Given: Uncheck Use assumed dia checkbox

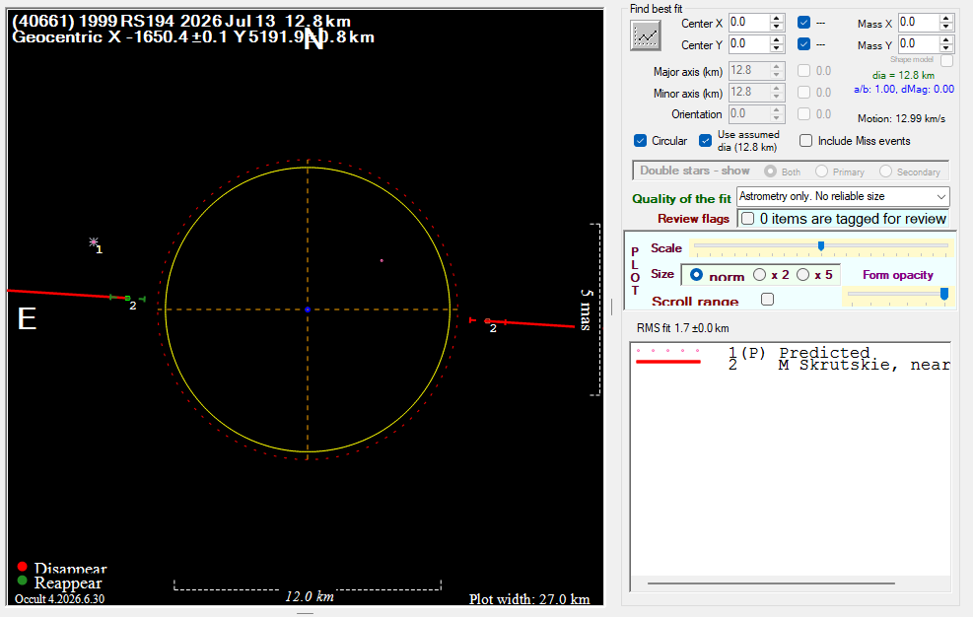Looking at the screenshot, I should [x=706, y=141].
